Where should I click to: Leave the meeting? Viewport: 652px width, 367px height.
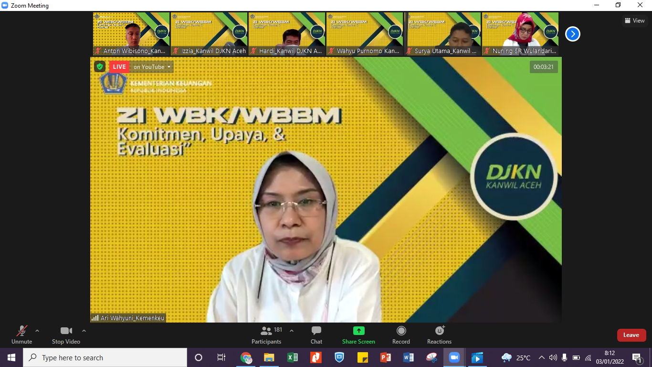631,335
